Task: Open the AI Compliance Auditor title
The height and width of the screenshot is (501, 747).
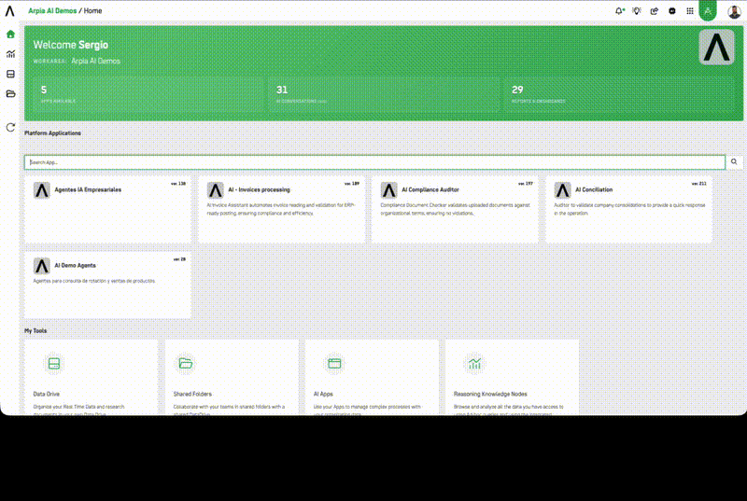Action: pos(430,189)
